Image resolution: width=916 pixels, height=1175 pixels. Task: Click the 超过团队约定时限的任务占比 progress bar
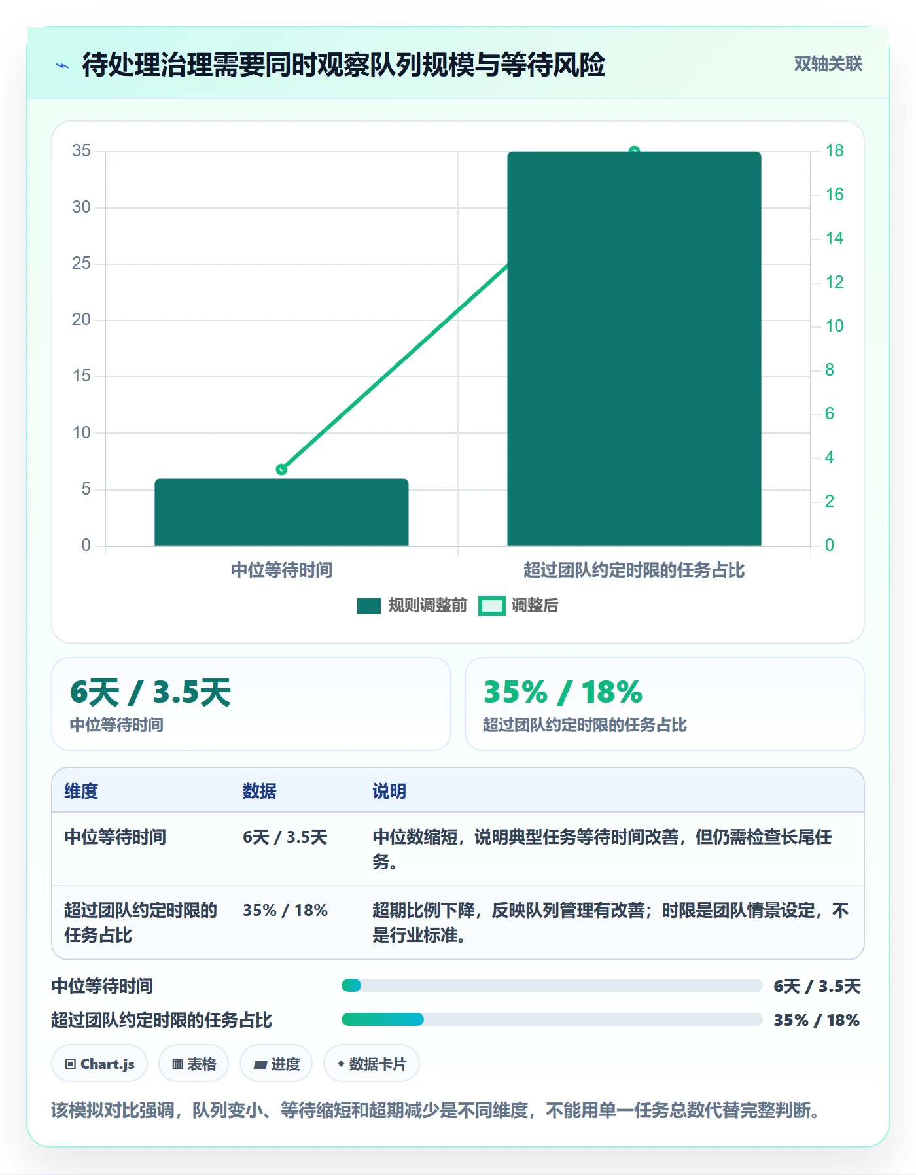point(552,1019)
